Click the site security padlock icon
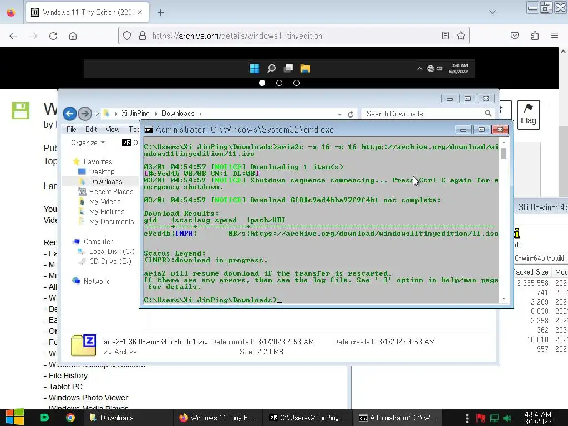568x426 pixels. coord(143,35)
